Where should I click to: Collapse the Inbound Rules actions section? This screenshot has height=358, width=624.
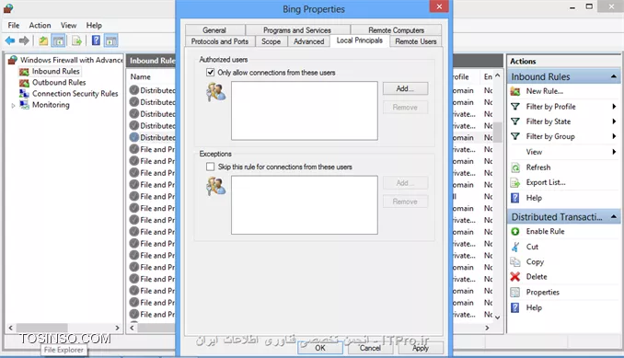[x=614, y=76]
